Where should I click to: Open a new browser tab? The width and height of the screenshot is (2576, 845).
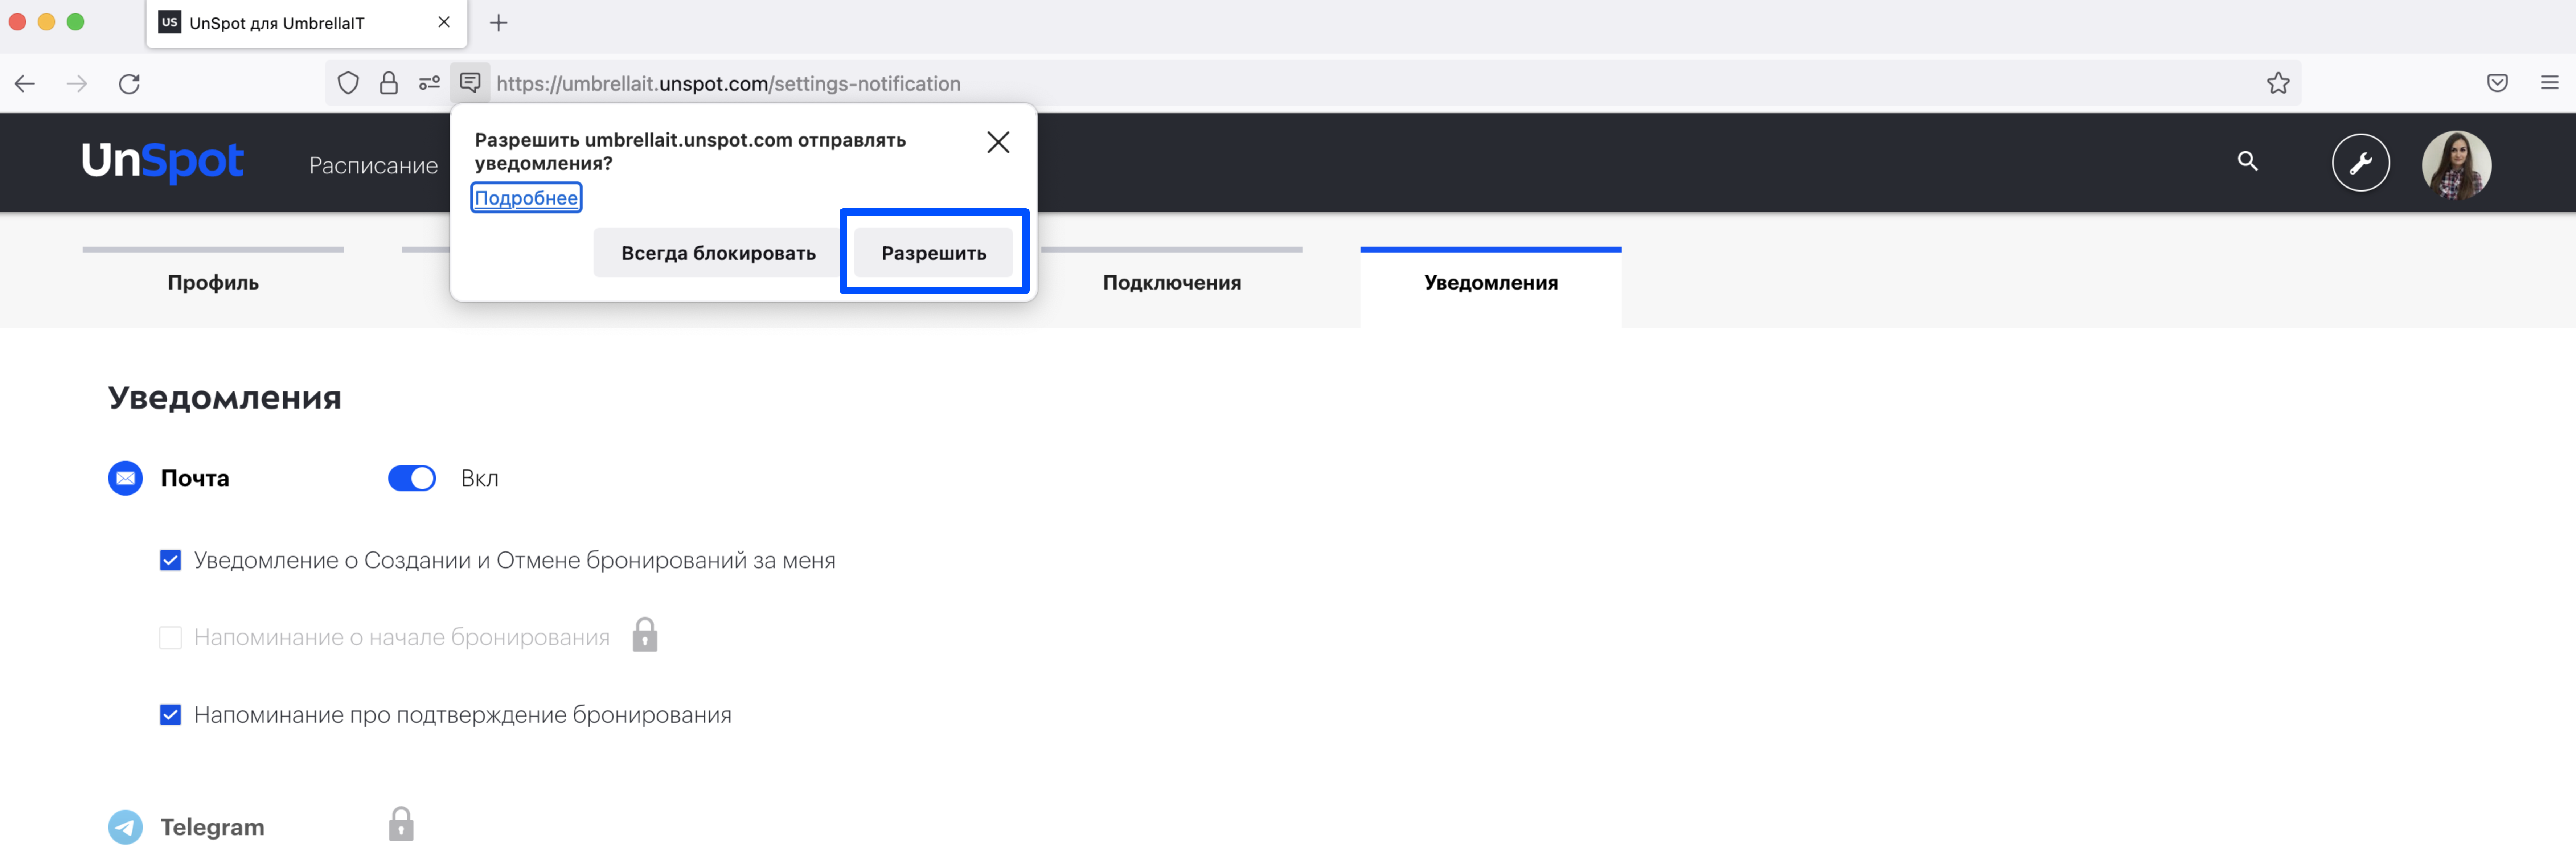click(498, 22)
